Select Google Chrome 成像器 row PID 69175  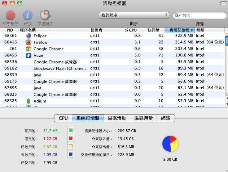pyautogui.click(x=112, y=81)
